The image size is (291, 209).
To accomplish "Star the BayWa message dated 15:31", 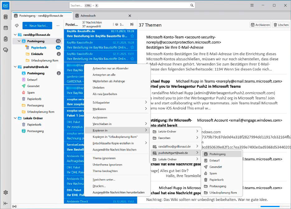I will 132,58.
